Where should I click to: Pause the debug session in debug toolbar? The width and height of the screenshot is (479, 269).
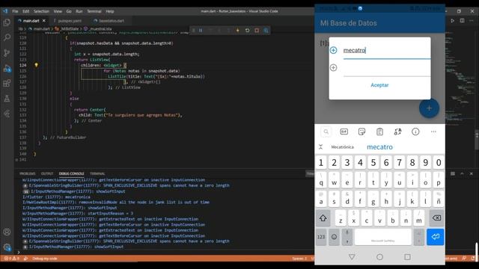click(201, 31)
